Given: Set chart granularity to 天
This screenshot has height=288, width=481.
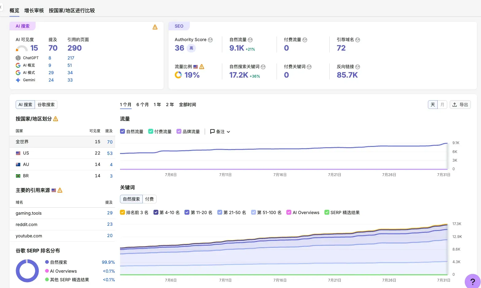Looking at the screenshot, I should pos(433,105).
